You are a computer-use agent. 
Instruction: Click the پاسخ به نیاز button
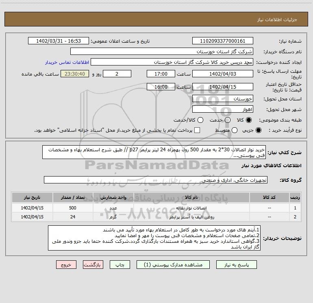(x=237, y=265)
